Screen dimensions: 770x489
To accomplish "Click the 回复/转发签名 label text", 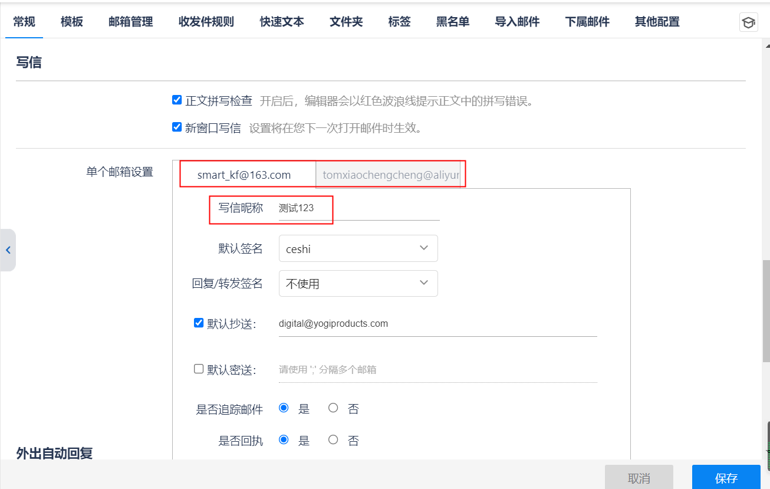I will (x=228, y=283).
